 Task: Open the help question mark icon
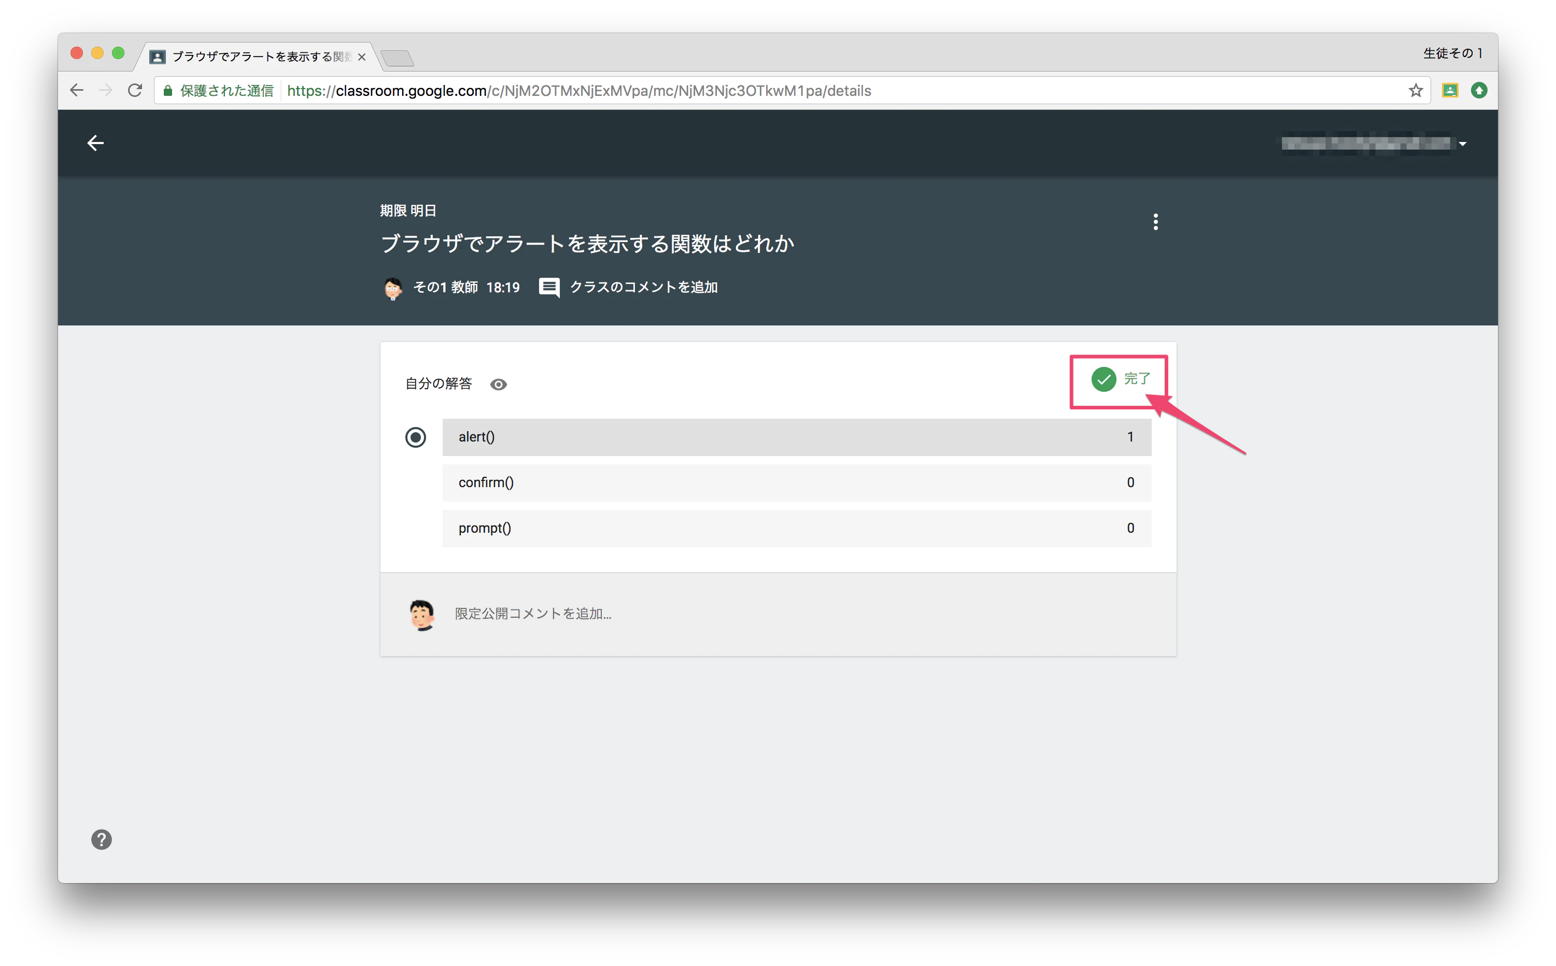[x=101, y=840]
